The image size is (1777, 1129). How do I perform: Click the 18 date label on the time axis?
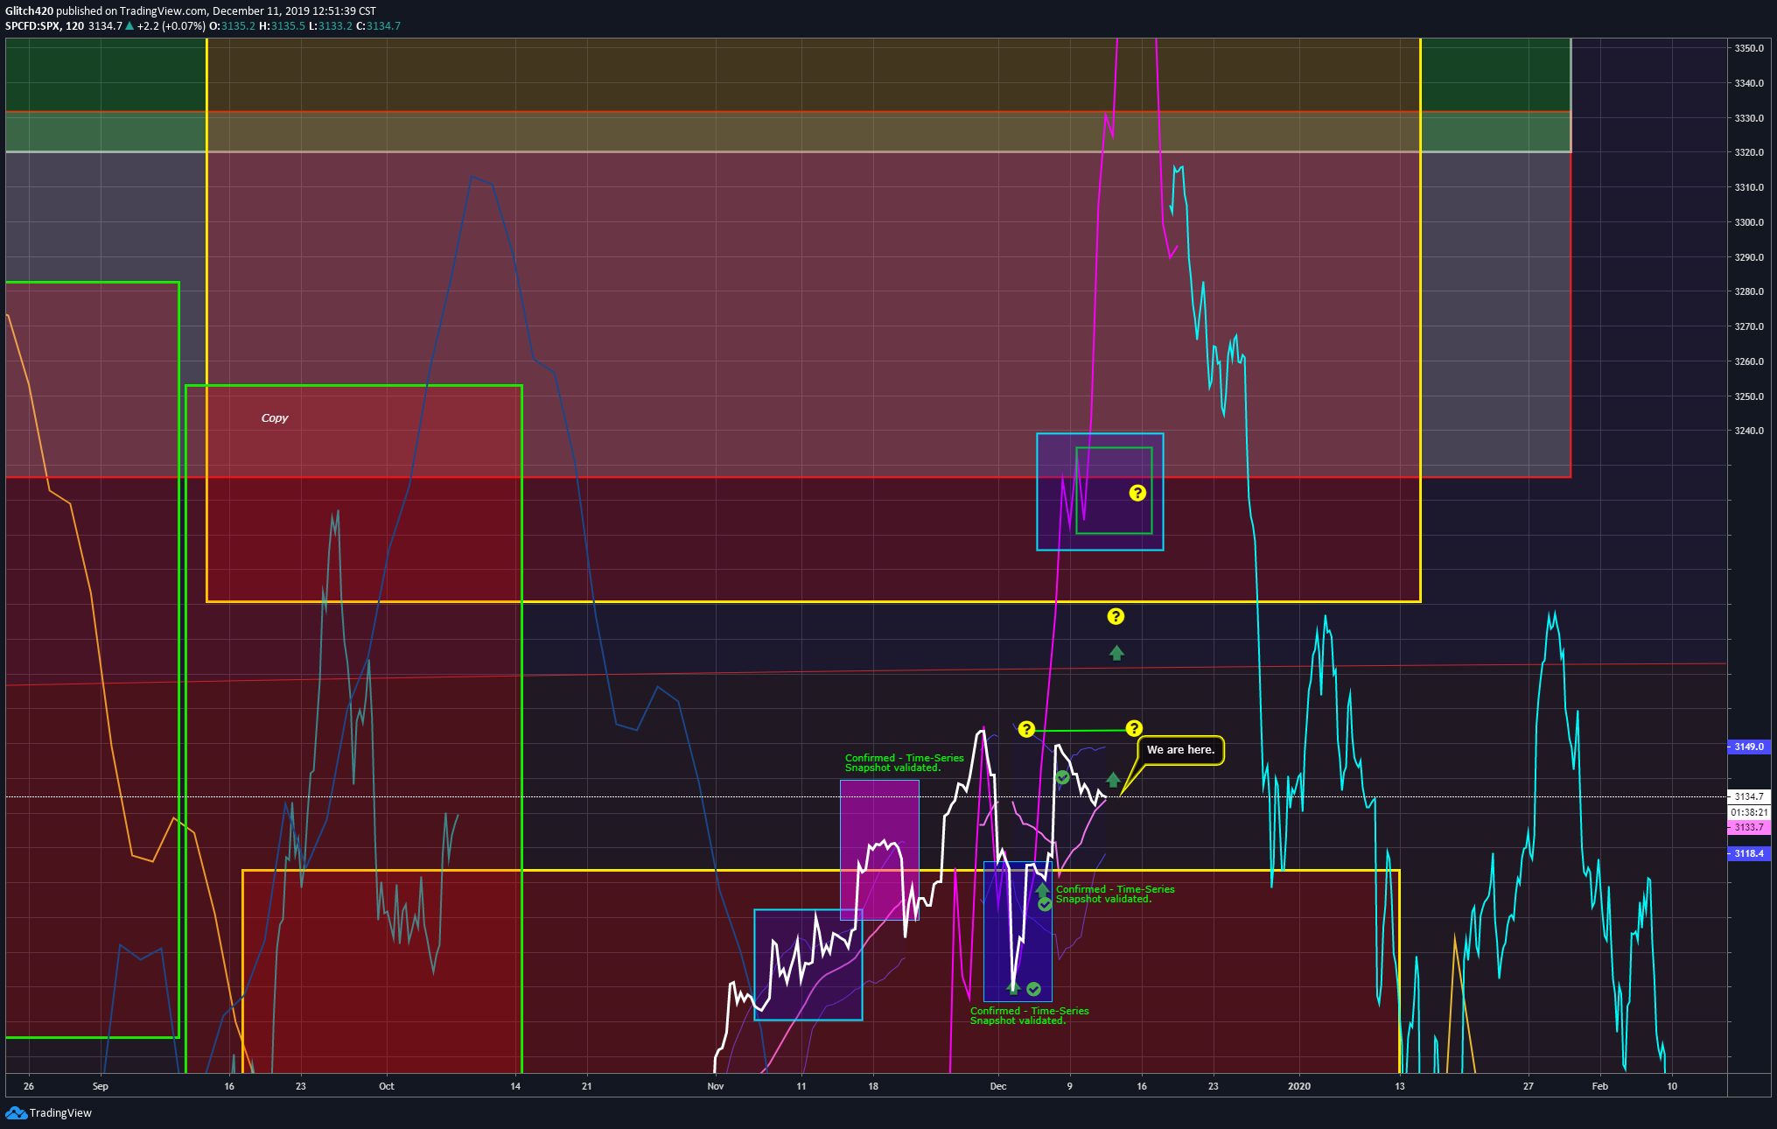[x=873, y=1086]
